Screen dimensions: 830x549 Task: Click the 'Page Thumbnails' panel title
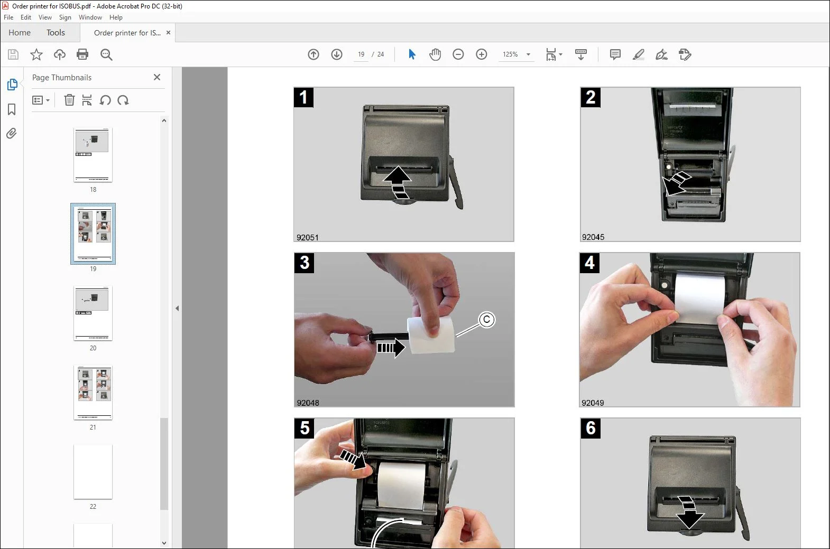[x=62, y=78]
